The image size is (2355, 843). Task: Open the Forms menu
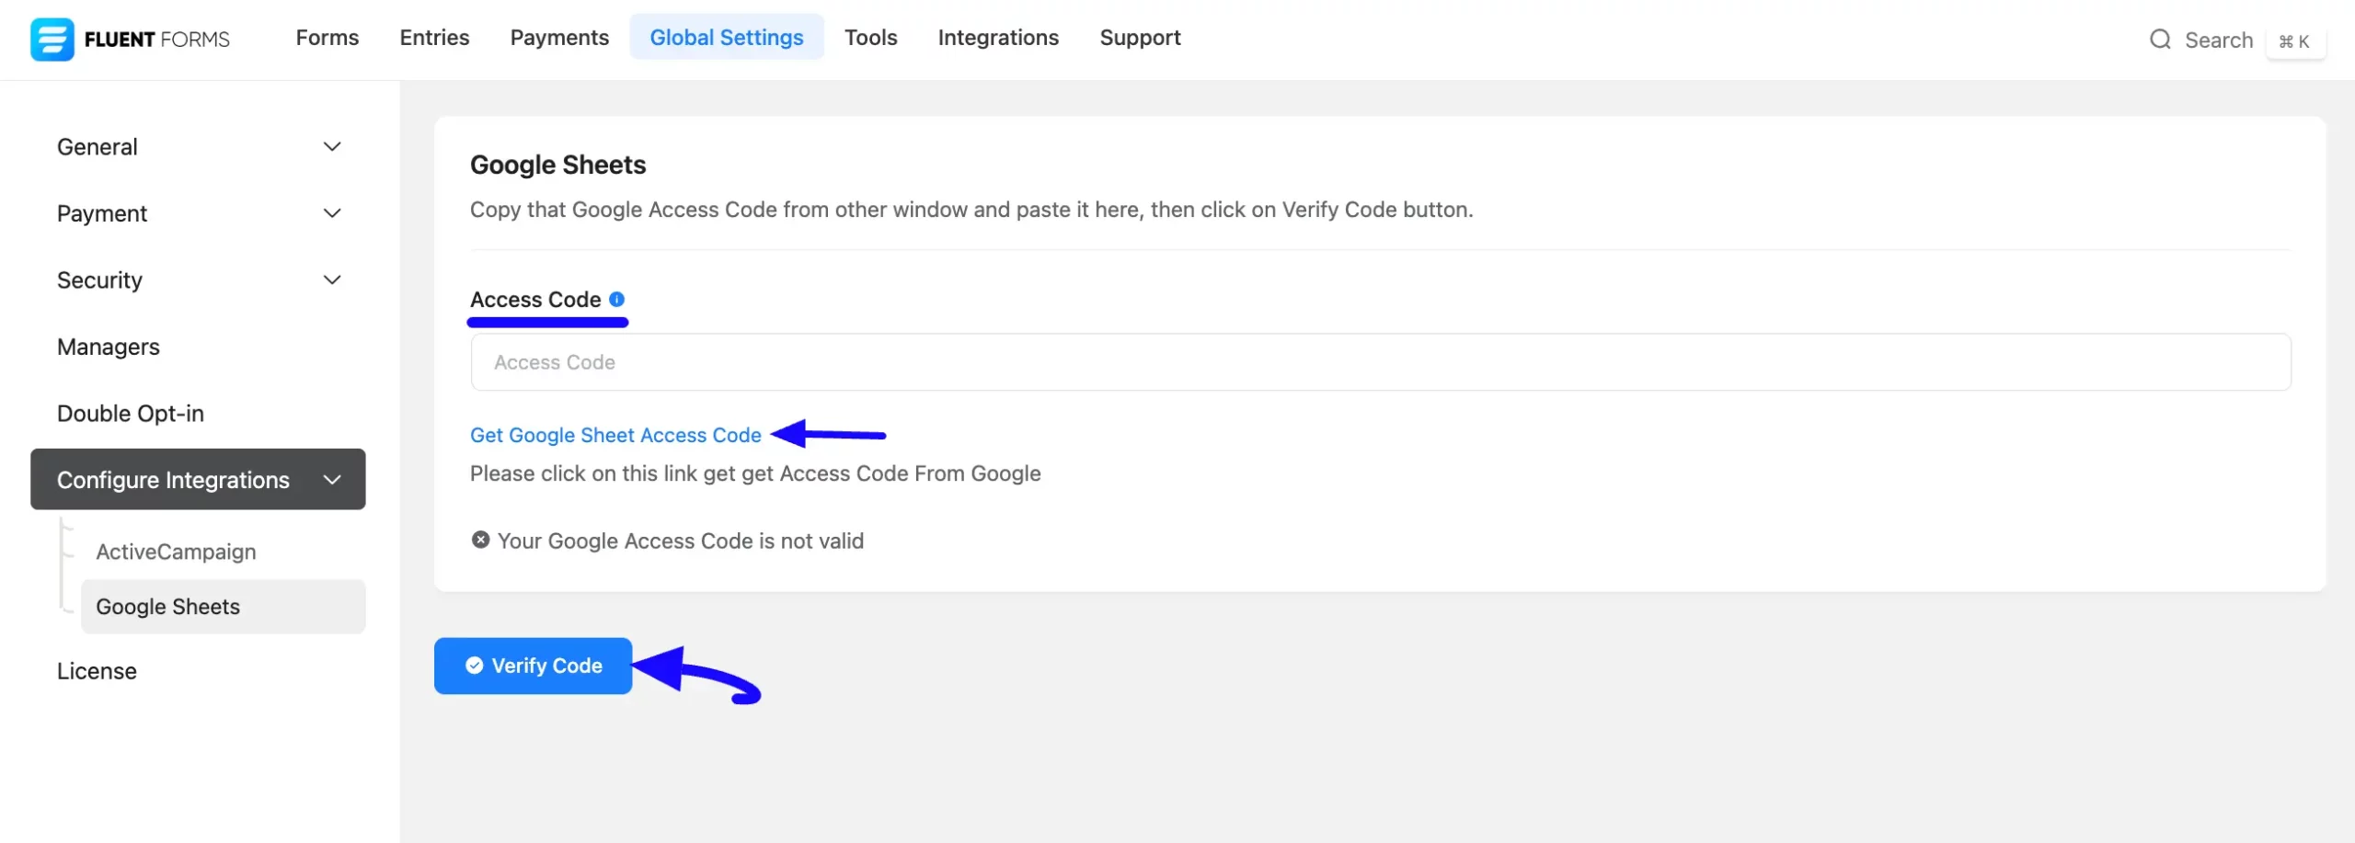[327, 38]
